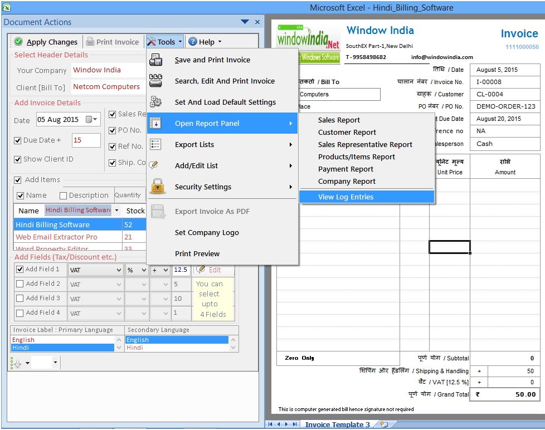
Task: Choose Print Preview from the Tools menu
Action: tap(222, 253)
